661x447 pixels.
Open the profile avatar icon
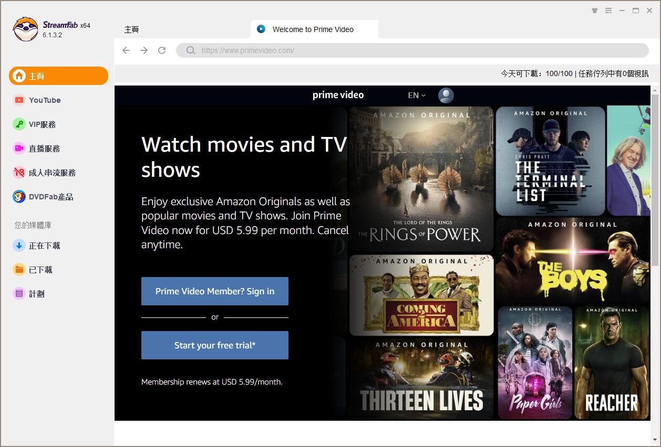click(446, 95)
